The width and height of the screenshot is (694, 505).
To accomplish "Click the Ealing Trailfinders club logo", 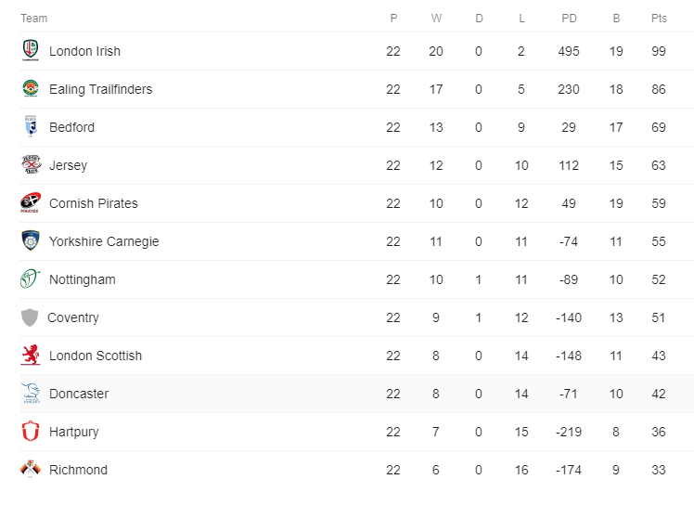I will pos(31,88).
